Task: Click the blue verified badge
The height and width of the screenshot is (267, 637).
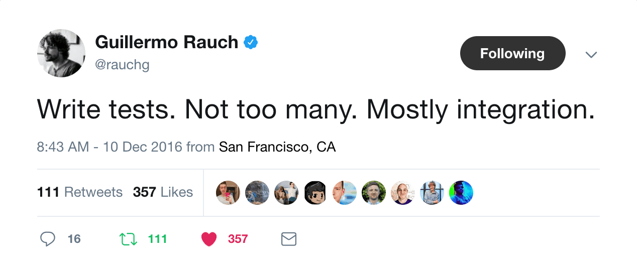Action: (x=251, y=43)
